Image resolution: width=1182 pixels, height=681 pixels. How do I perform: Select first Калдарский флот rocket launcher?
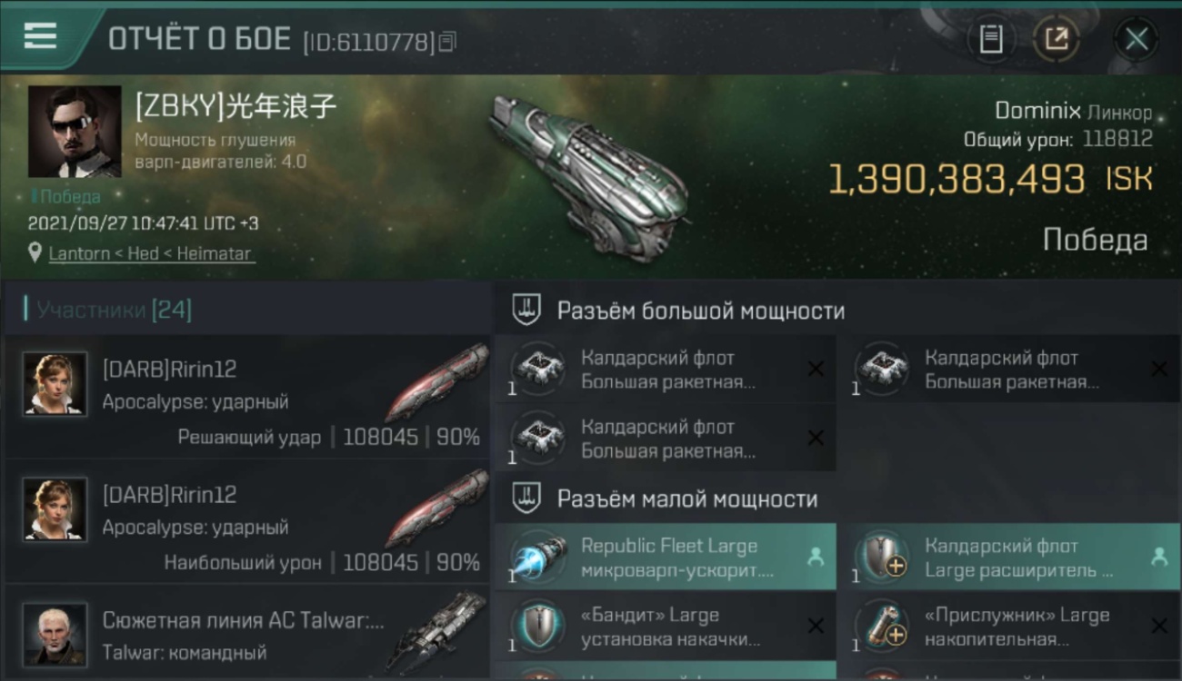[666, 369]
